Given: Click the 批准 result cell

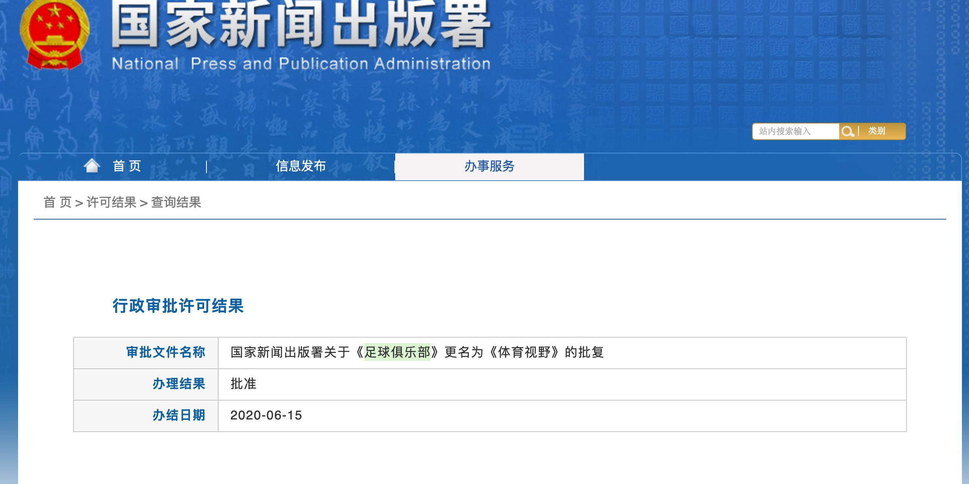Looking at the screenshot, I should [243, 384].
